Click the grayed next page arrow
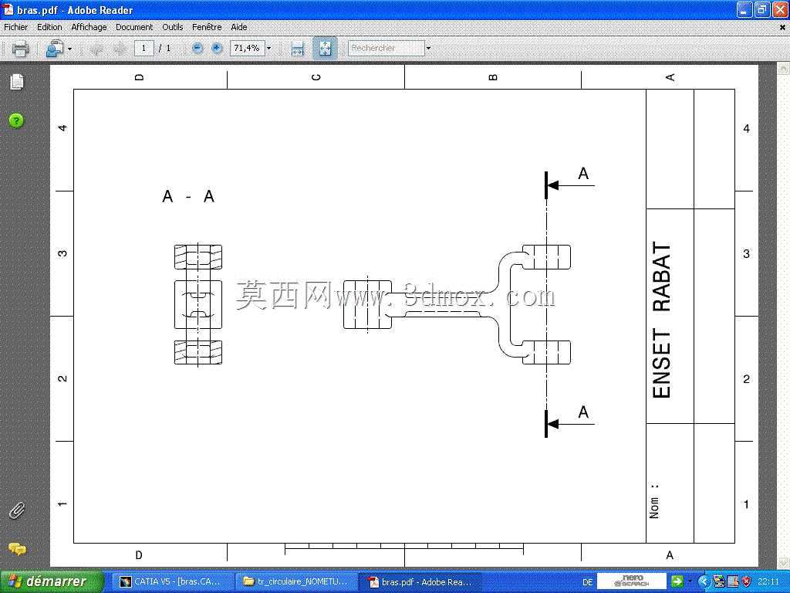Image resolution: width=790 pixels, height=593 pixels. (x=120, y=49)
